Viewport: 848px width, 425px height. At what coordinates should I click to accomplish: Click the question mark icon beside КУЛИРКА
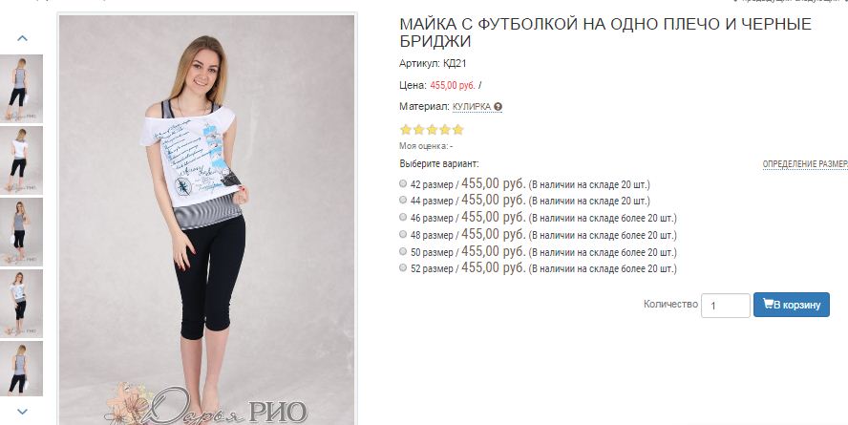(498, 107)
